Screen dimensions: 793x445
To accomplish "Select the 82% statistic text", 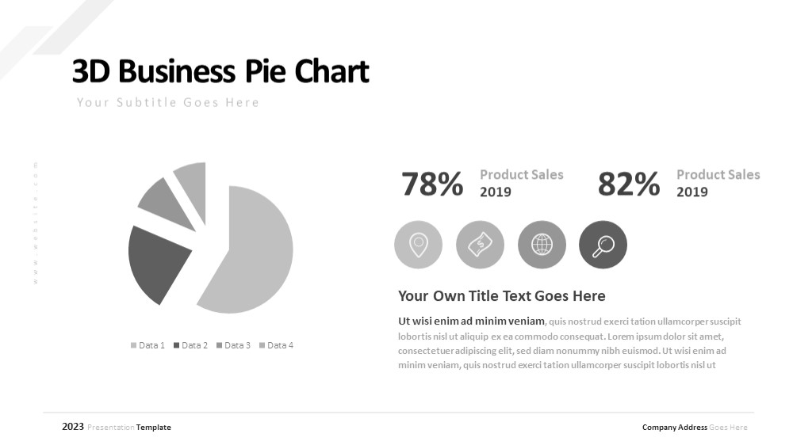I will [x=629, y=184].
